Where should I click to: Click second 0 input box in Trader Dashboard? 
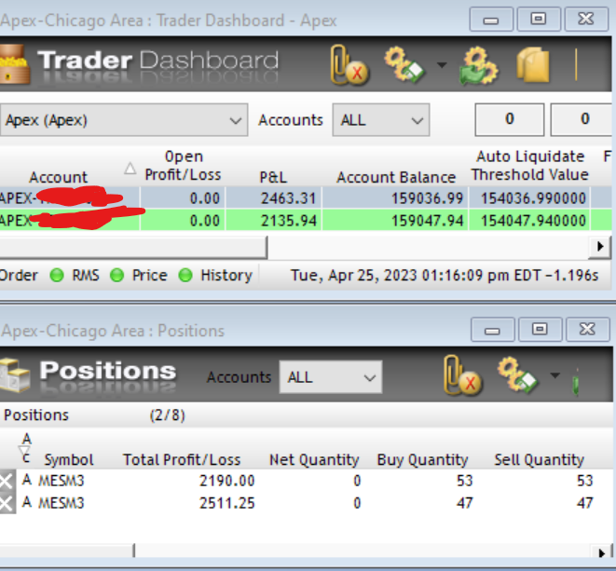(582, 119)
